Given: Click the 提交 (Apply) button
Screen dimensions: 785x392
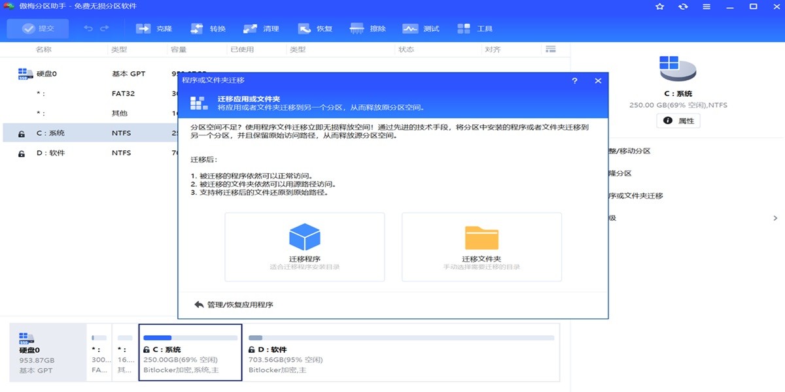Looking at the screenshot, I should click(x=39, y=28).
